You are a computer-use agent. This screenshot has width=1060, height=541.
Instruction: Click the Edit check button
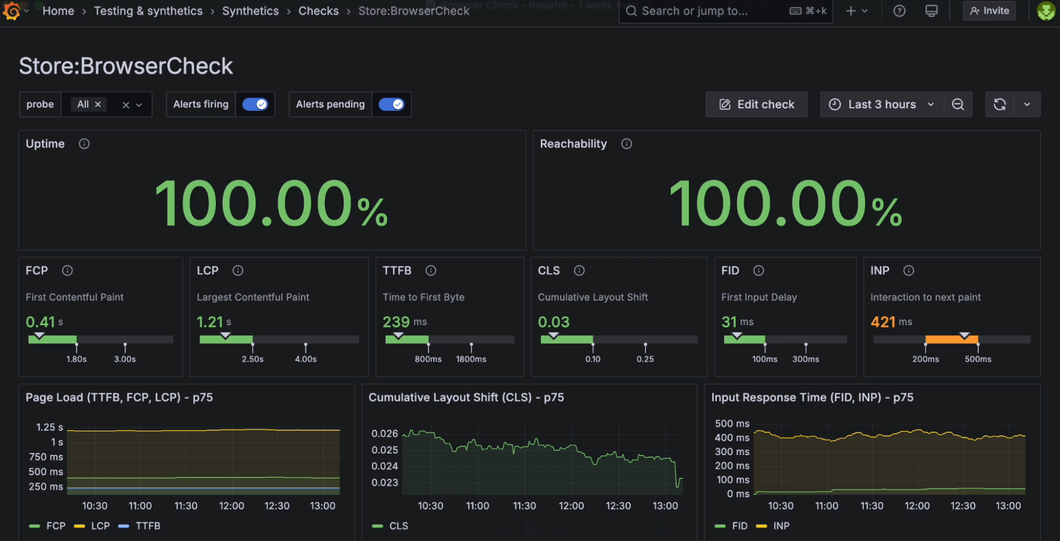[756, 104]
